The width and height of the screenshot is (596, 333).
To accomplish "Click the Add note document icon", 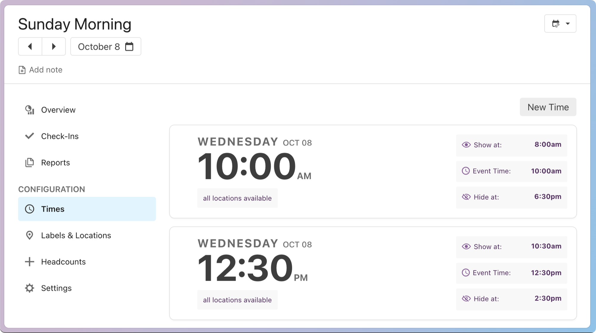I will [22, 70].
